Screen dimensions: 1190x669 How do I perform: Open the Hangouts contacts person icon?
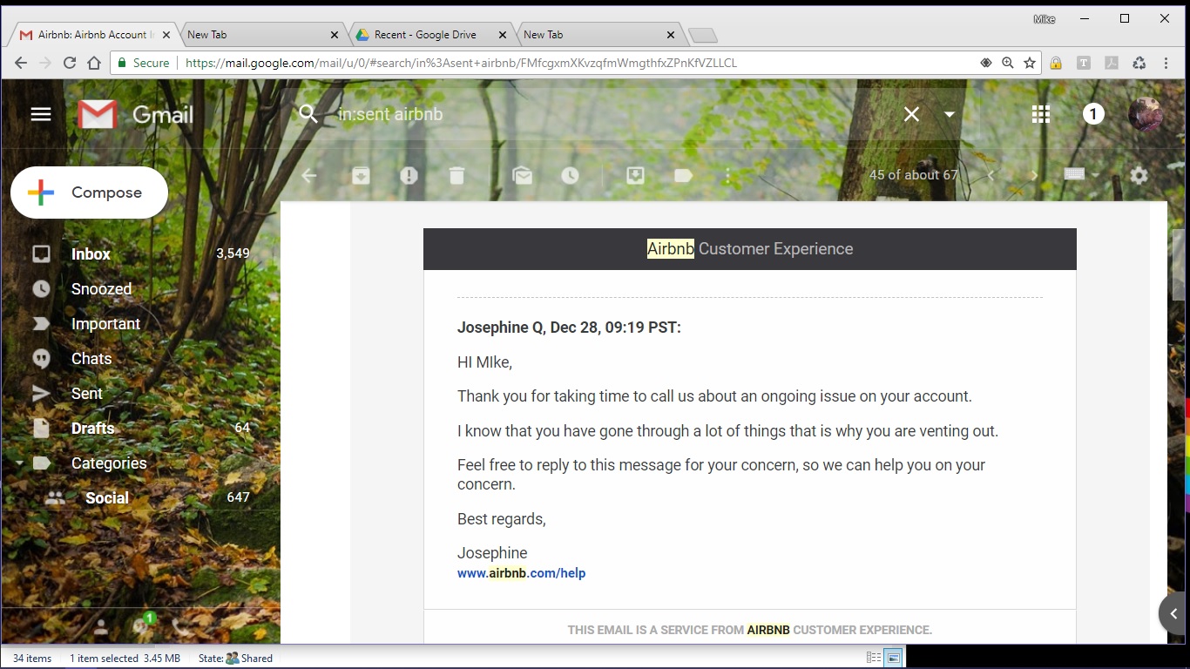(101, 625)
